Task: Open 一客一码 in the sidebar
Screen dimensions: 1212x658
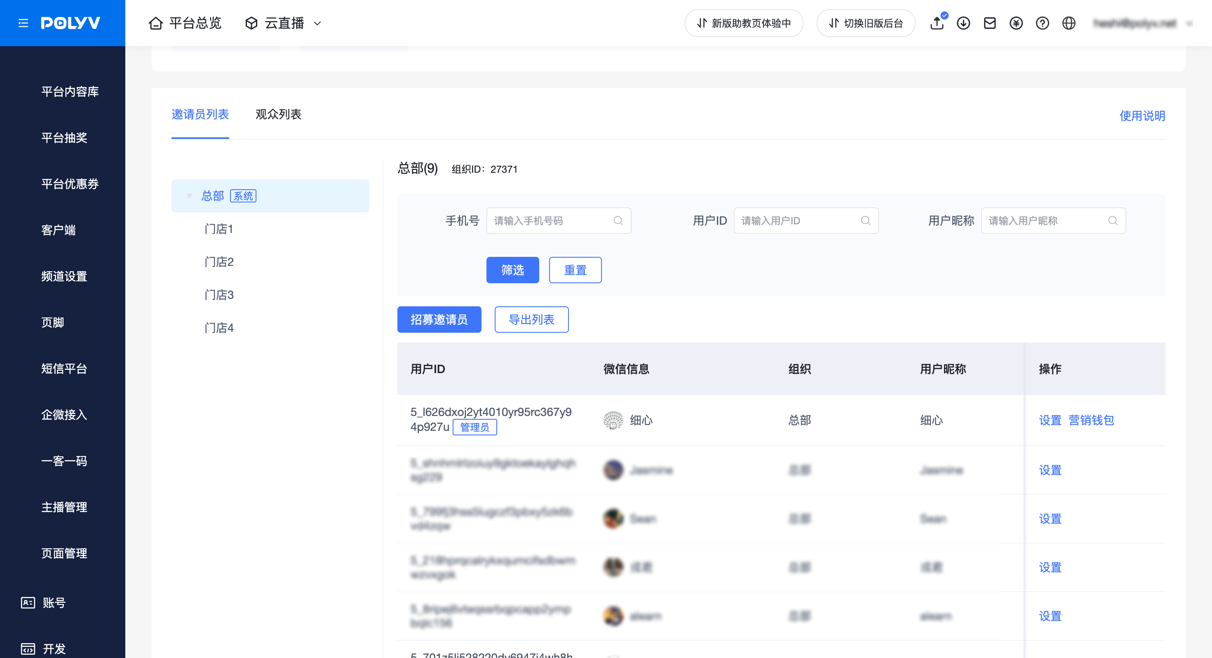Action: 64,461
